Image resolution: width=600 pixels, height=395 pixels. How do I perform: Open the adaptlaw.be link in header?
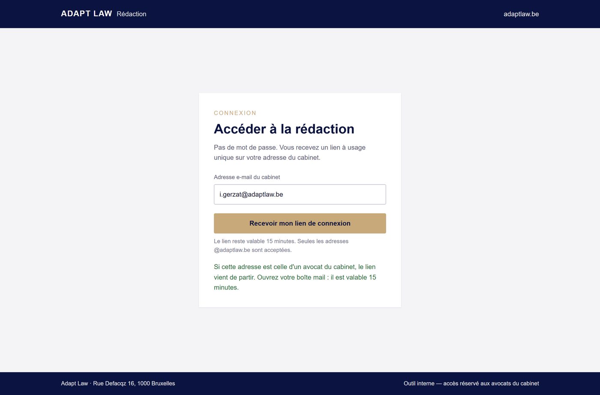[521, 14]
